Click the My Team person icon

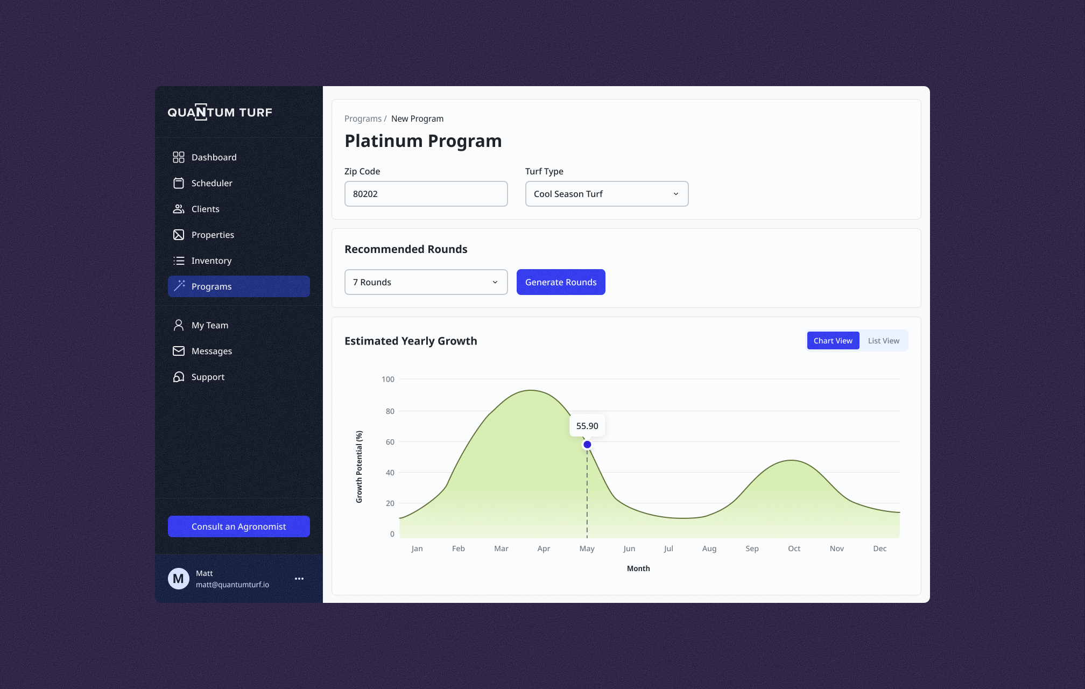(x=179, y=325)
